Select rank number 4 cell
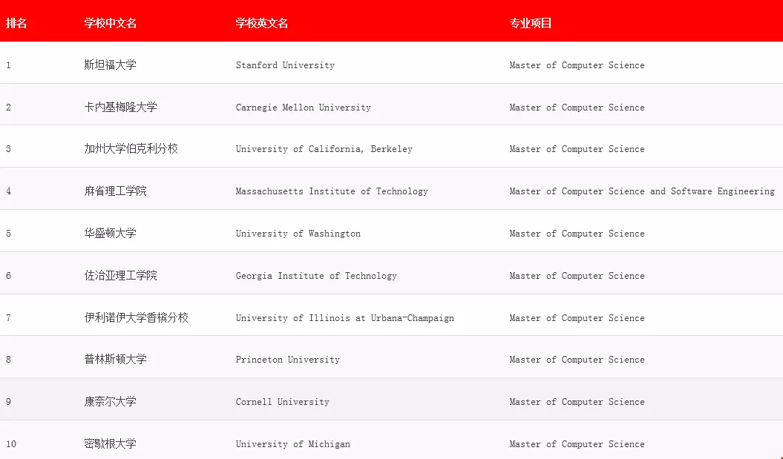The width and height of the screenshot is (783, 459). (x=8, y=191)
